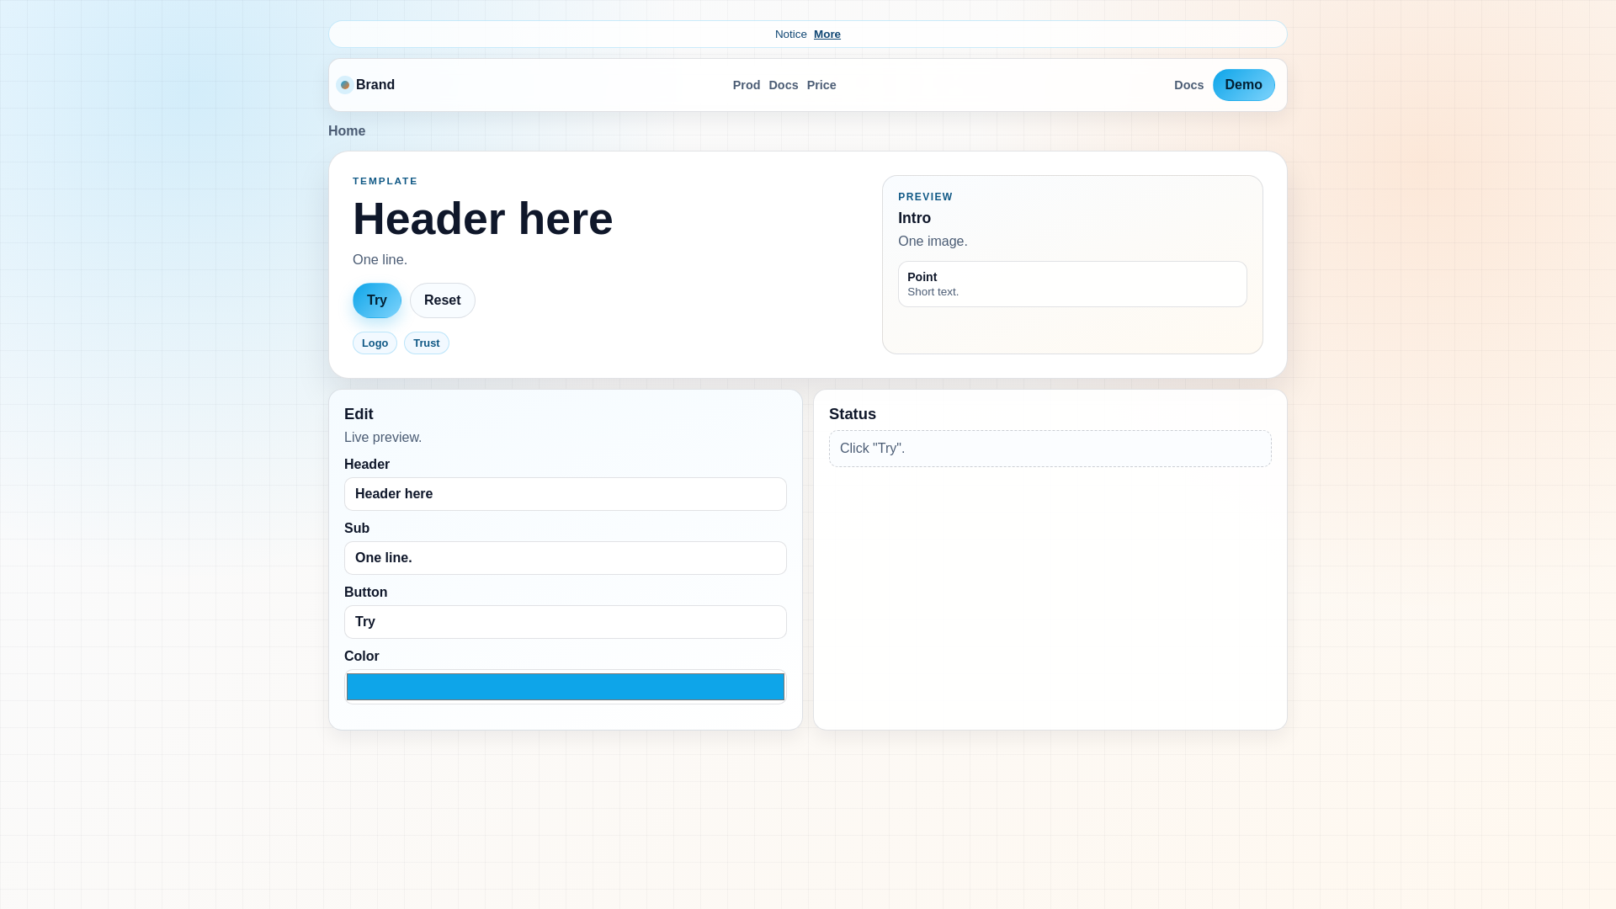This screenshot has width=1616, height=909.
Task: Open the blue Color picker swatch
Action: click(566, 687)
